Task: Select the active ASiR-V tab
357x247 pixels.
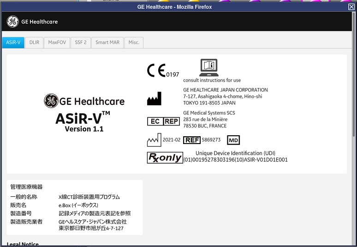Action: [13, 42]
